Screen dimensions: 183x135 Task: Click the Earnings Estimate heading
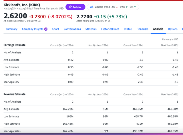(15, 45)
